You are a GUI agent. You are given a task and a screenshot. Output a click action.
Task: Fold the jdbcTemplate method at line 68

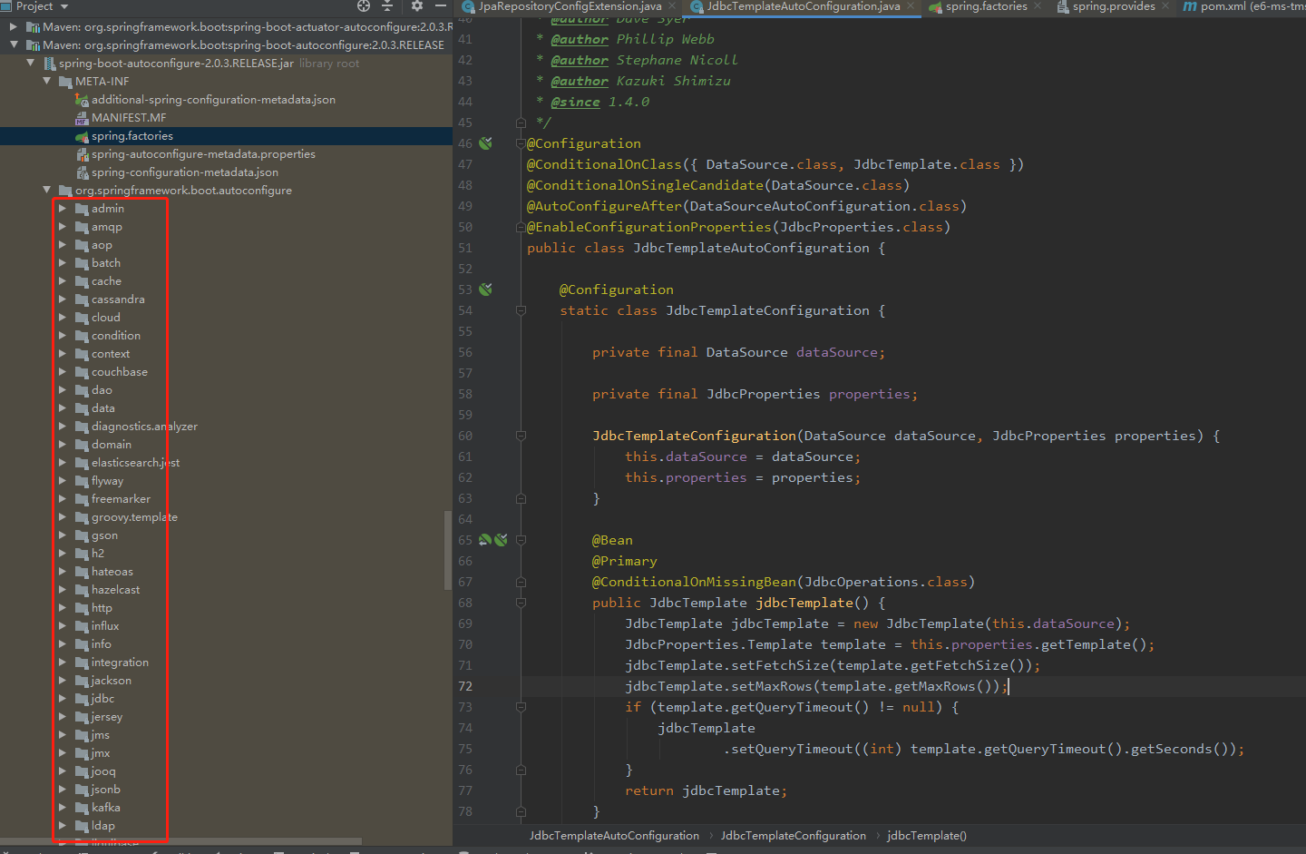coord(521,603)
